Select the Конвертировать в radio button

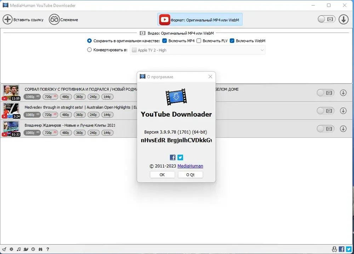pos(90,50)
